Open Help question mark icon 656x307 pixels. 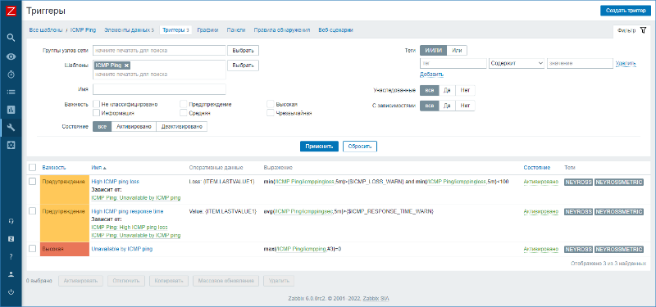(x=11, y=256)
